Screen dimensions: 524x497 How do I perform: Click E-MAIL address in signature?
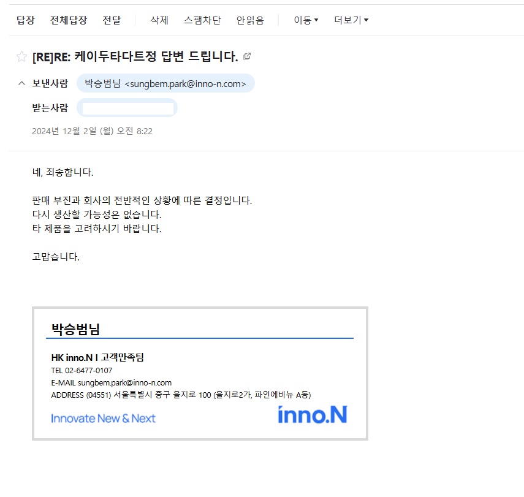112,382
